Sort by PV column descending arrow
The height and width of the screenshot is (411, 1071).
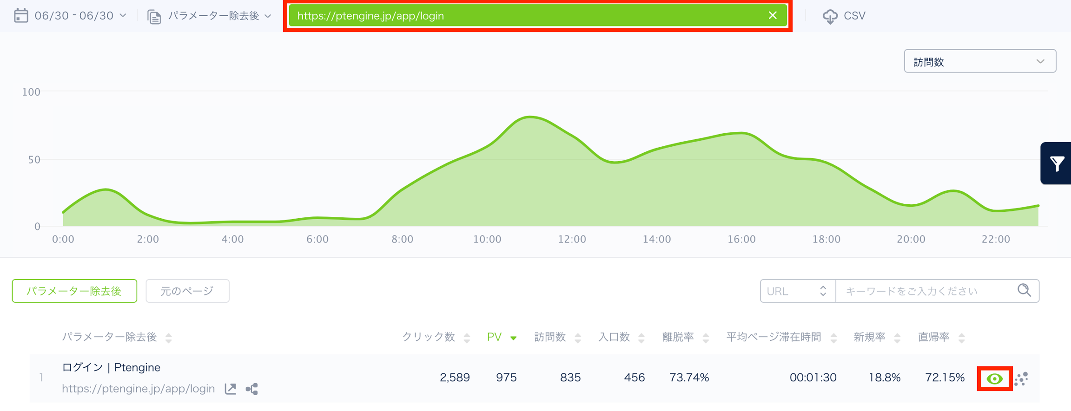click(513, 338)
